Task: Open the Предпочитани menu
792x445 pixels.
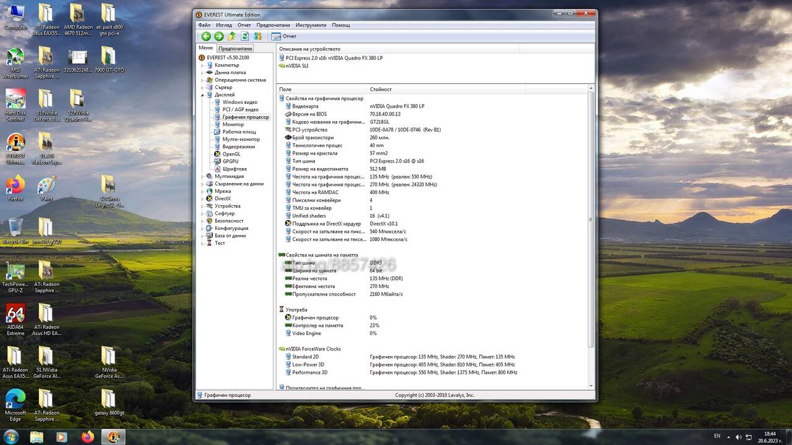Action: (273, 25)
